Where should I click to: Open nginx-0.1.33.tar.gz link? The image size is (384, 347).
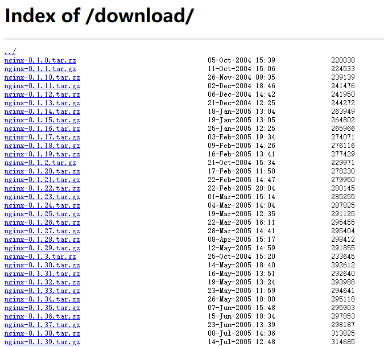click(x=42, y=291)
